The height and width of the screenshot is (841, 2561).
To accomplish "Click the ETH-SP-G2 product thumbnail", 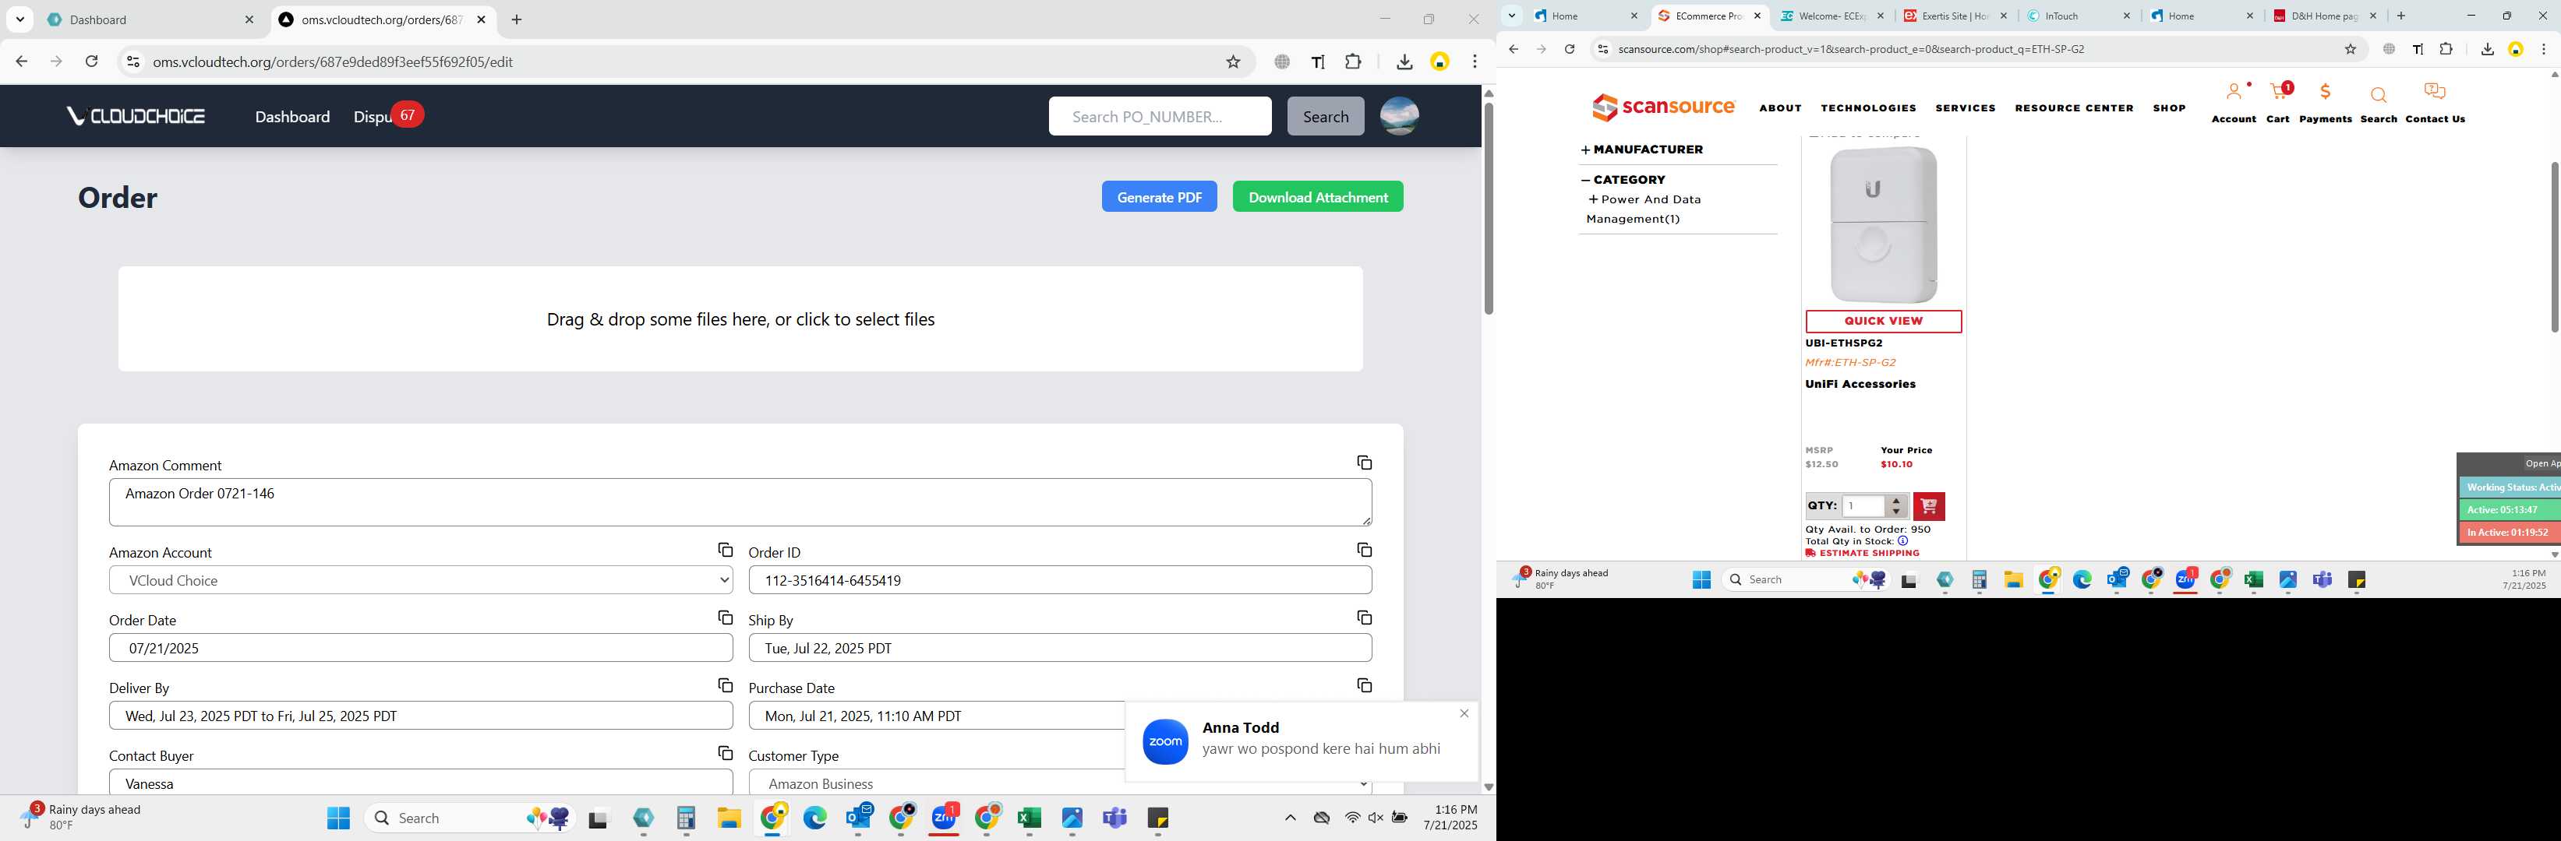I will pyautogui.click(x=1883, y=224).
